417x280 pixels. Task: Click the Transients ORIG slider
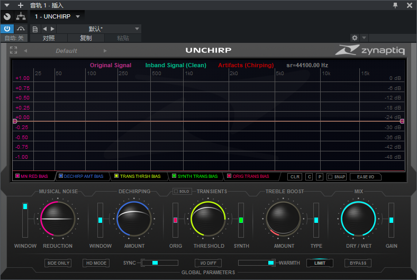pos(175,220)
